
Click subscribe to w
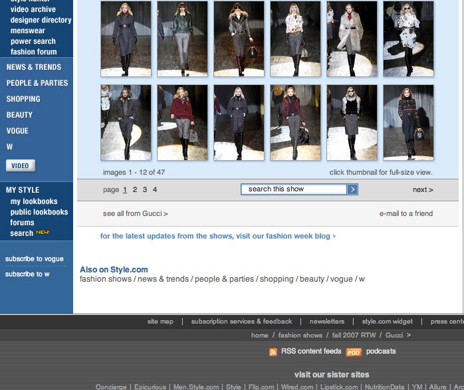pyautogui.click(x=27, y=274)
